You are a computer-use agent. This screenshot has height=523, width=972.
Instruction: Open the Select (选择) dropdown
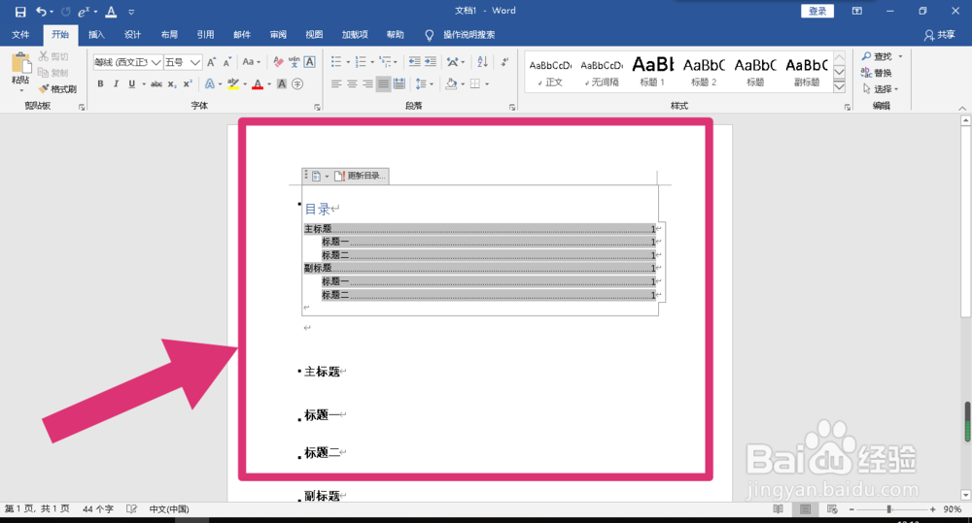point(881,89)
